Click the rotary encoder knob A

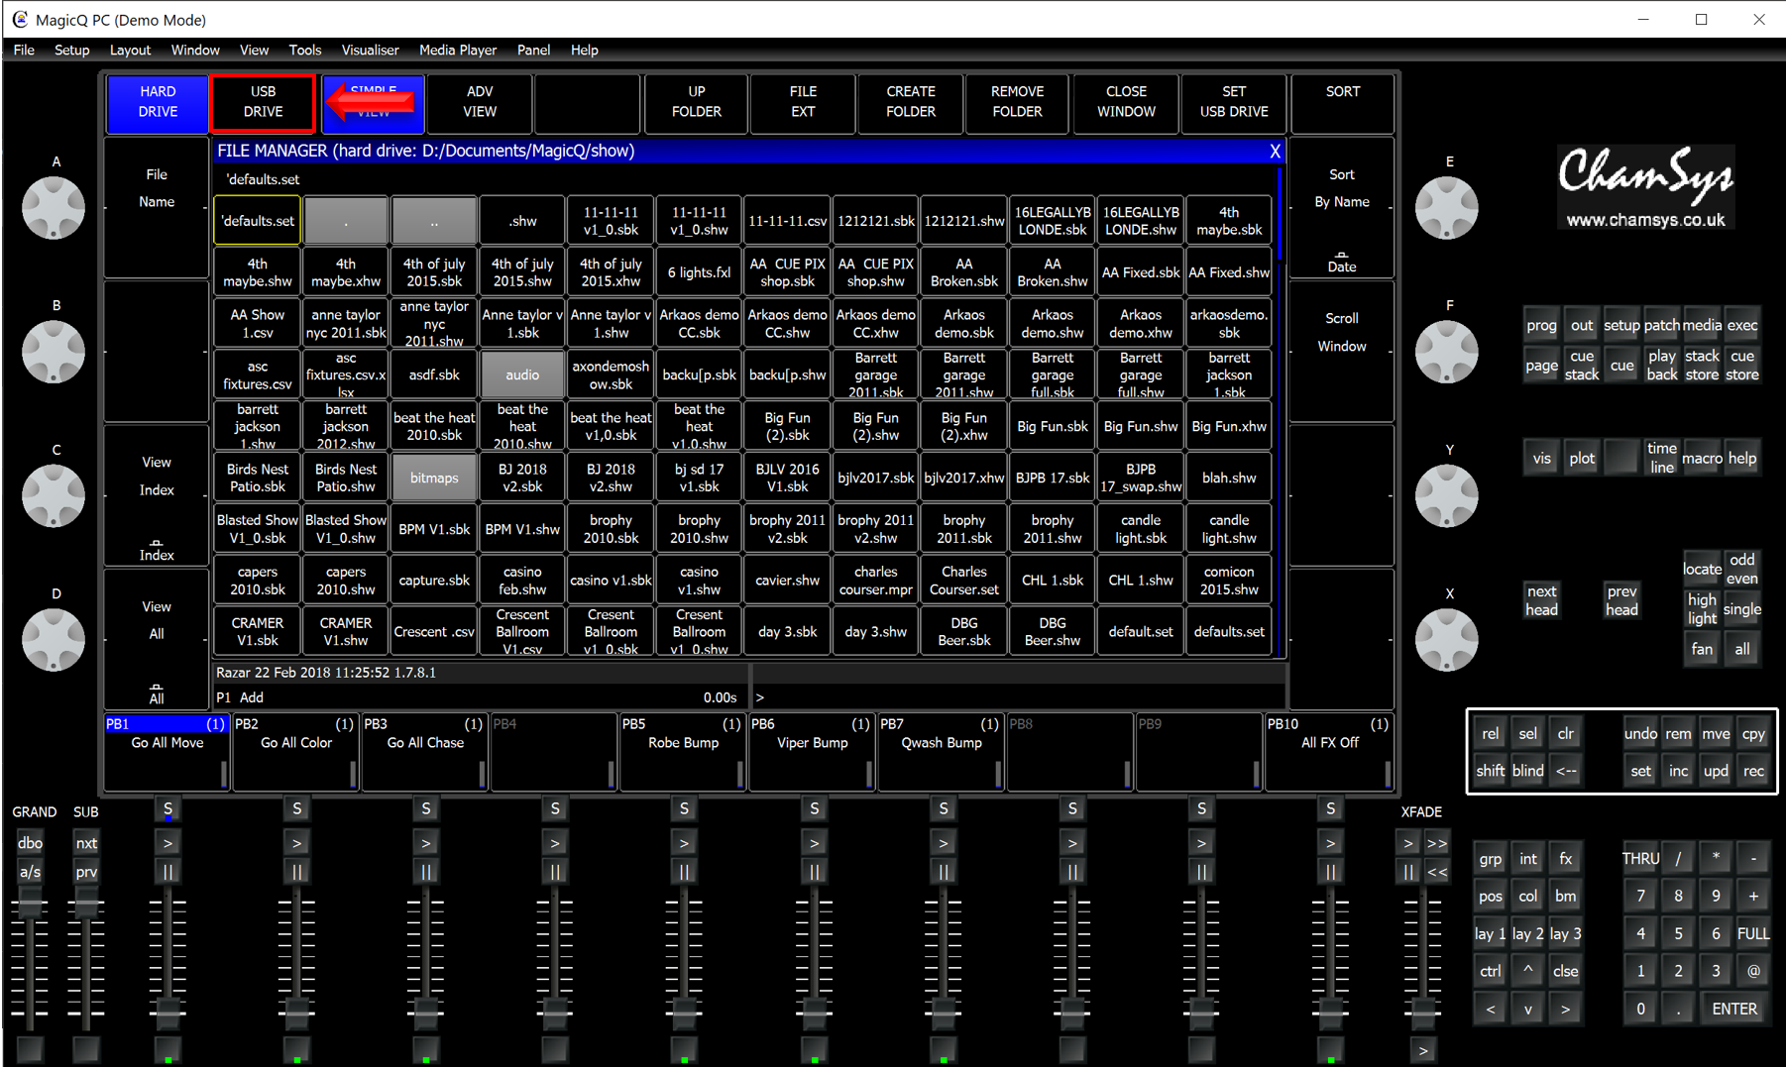pyautogui.click(x=55, y=208)
